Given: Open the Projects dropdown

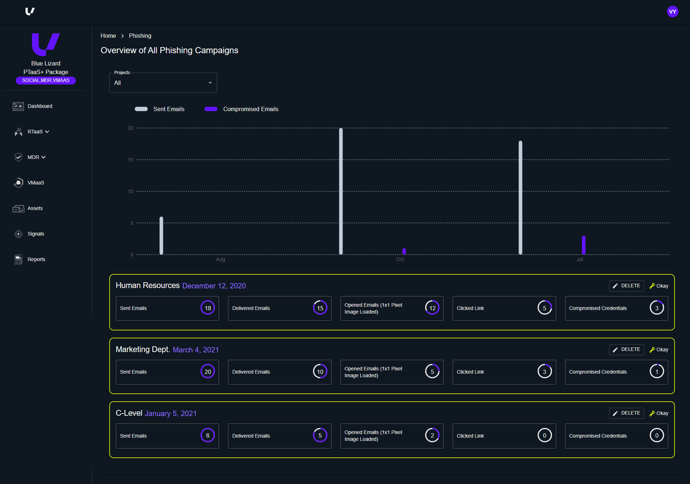Looking at the screenshot, I should [163, 83].
